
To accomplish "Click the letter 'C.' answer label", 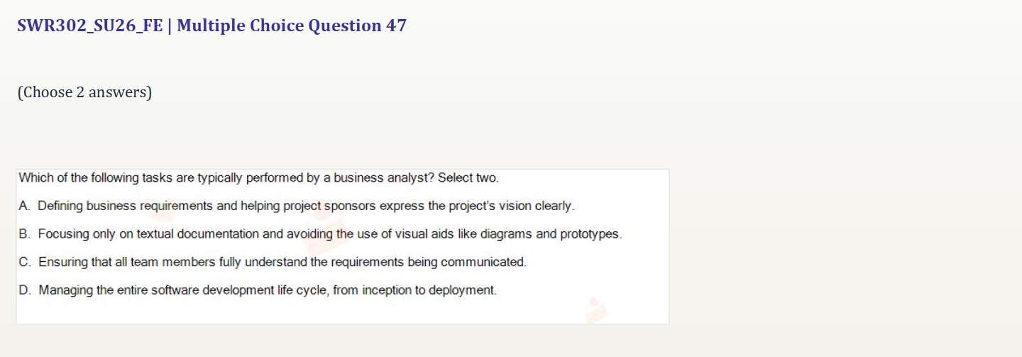I will click(x=25, y=262).
